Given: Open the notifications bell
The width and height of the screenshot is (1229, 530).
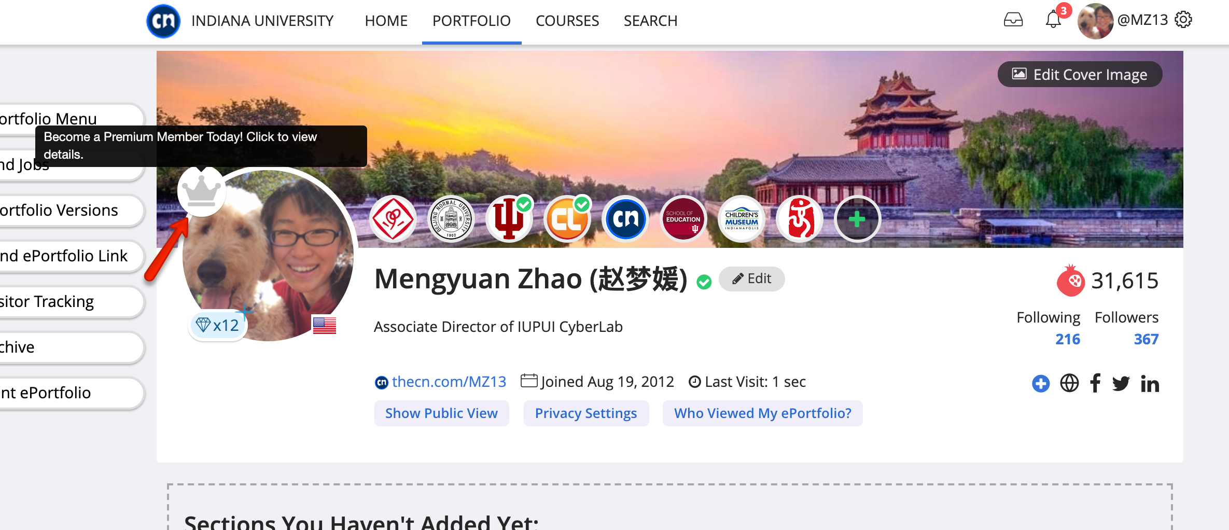Looking at the screenshot, I should (x=1053, y=19).
